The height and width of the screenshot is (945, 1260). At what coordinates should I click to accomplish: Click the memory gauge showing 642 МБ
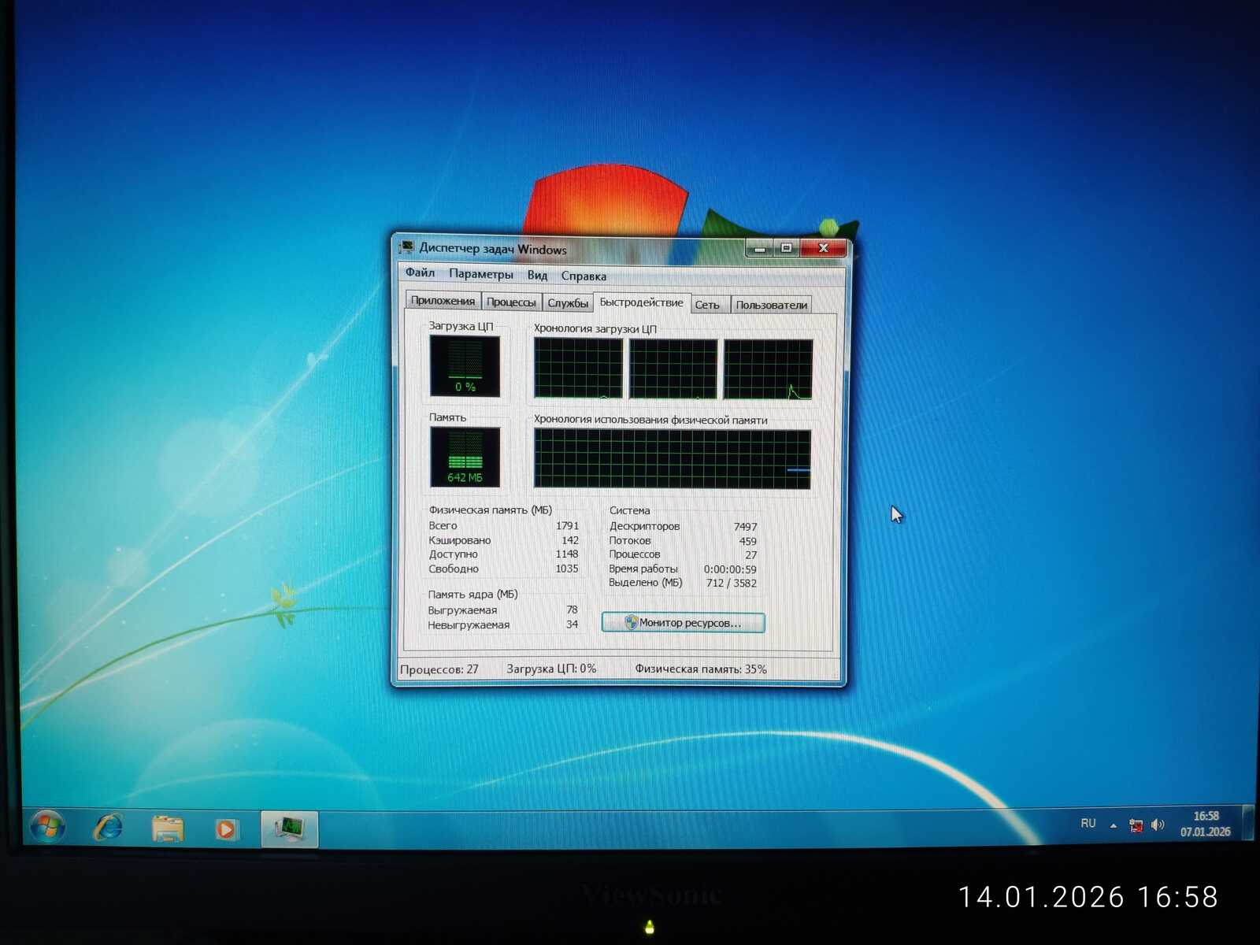(465, 457)
